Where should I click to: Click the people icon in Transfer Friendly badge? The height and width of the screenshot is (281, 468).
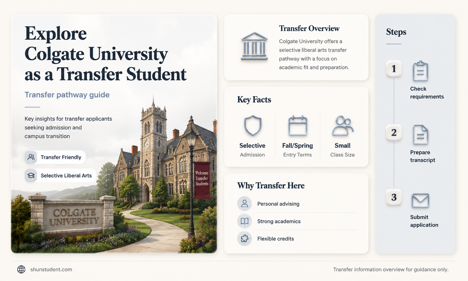[x=31, y=157]
